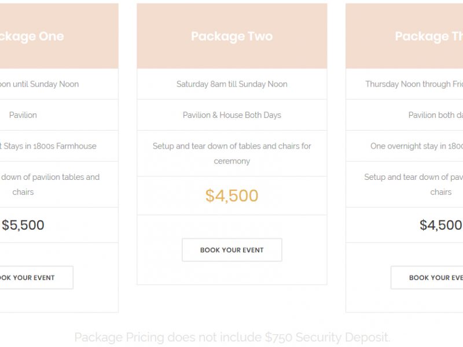Select the Package One header
Image resolution: width=463 pixels, height=347 pixels.
point(59,36)
